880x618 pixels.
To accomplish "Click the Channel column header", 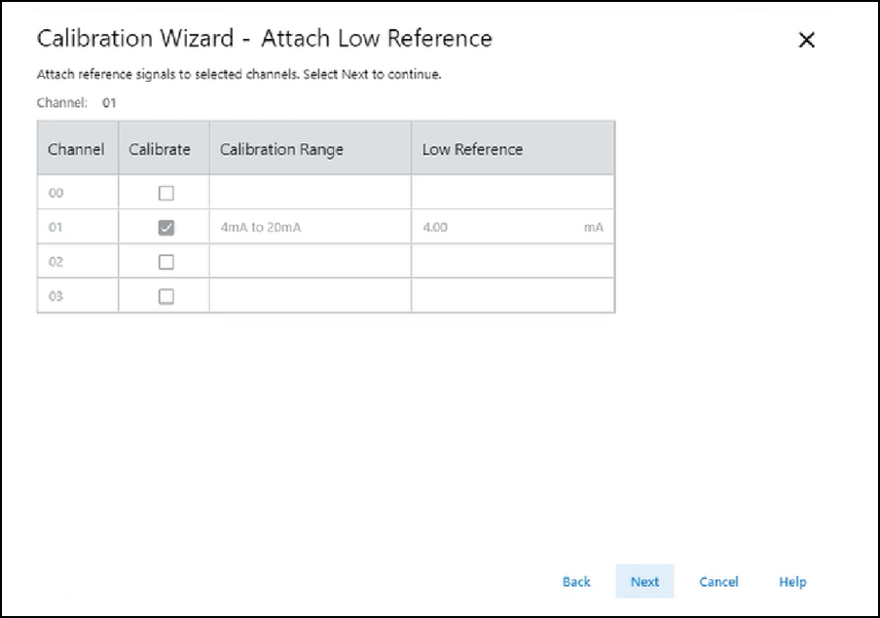I will click(x=76, y=149).
